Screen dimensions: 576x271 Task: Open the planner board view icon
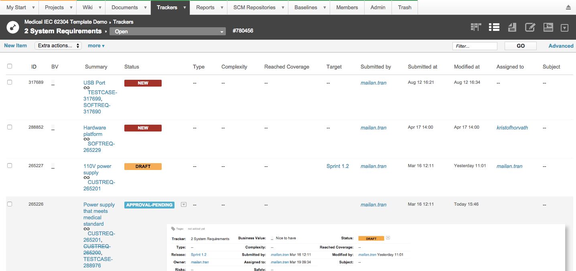pos(476,27)
